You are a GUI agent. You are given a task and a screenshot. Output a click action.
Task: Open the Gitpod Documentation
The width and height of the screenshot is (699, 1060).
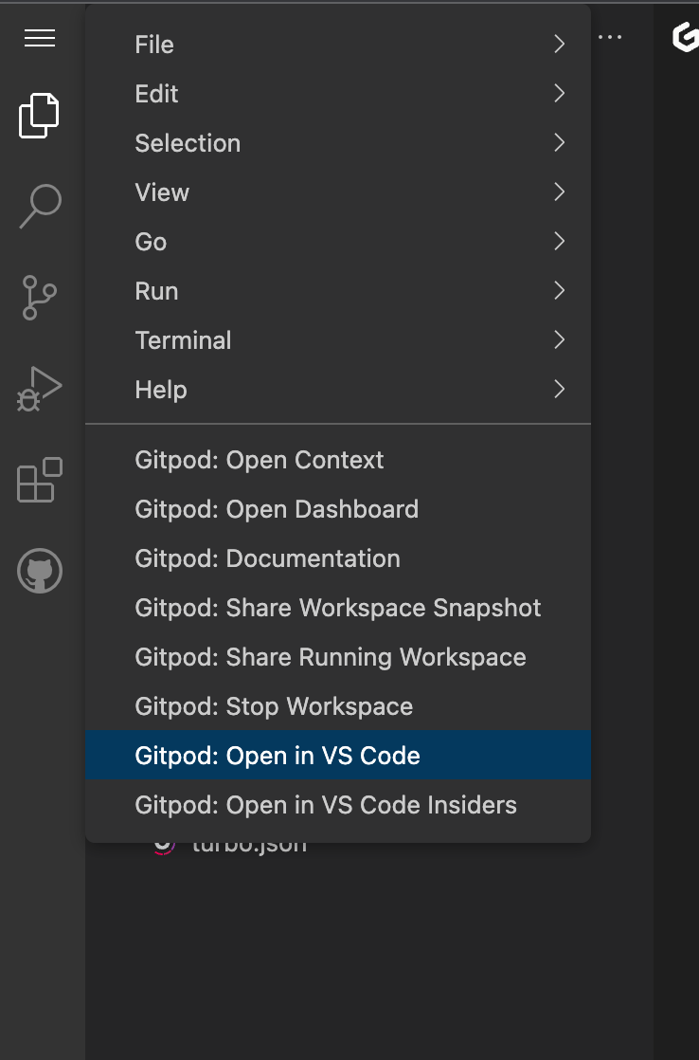pos(268,557)
